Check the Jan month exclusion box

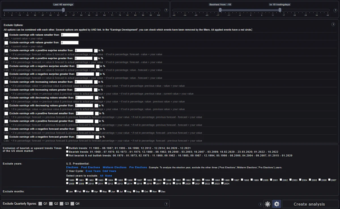coord(67,191)
